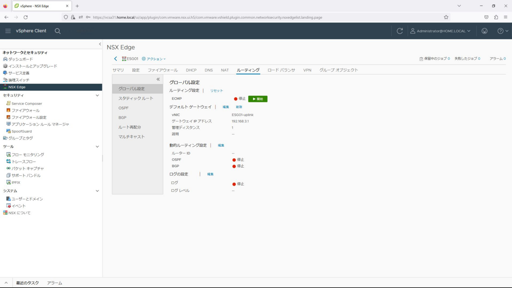Expand the recent tasks bottom panel
The width and height of the screenshot is (512, 288).
[6, 283]
